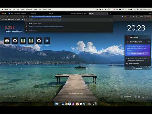Click Scroll for Brave News text

[x=76, y=93]
